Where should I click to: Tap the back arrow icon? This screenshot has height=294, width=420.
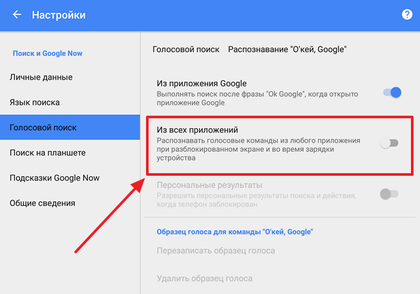point(17,15)
